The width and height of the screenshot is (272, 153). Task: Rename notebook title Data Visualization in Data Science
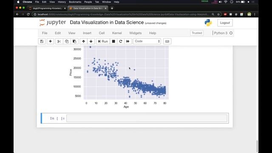click(107, 23)
